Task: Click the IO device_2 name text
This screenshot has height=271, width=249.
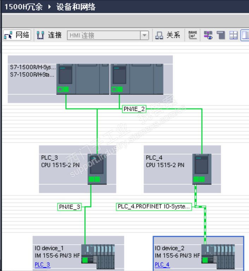Action: pos(169,248)
